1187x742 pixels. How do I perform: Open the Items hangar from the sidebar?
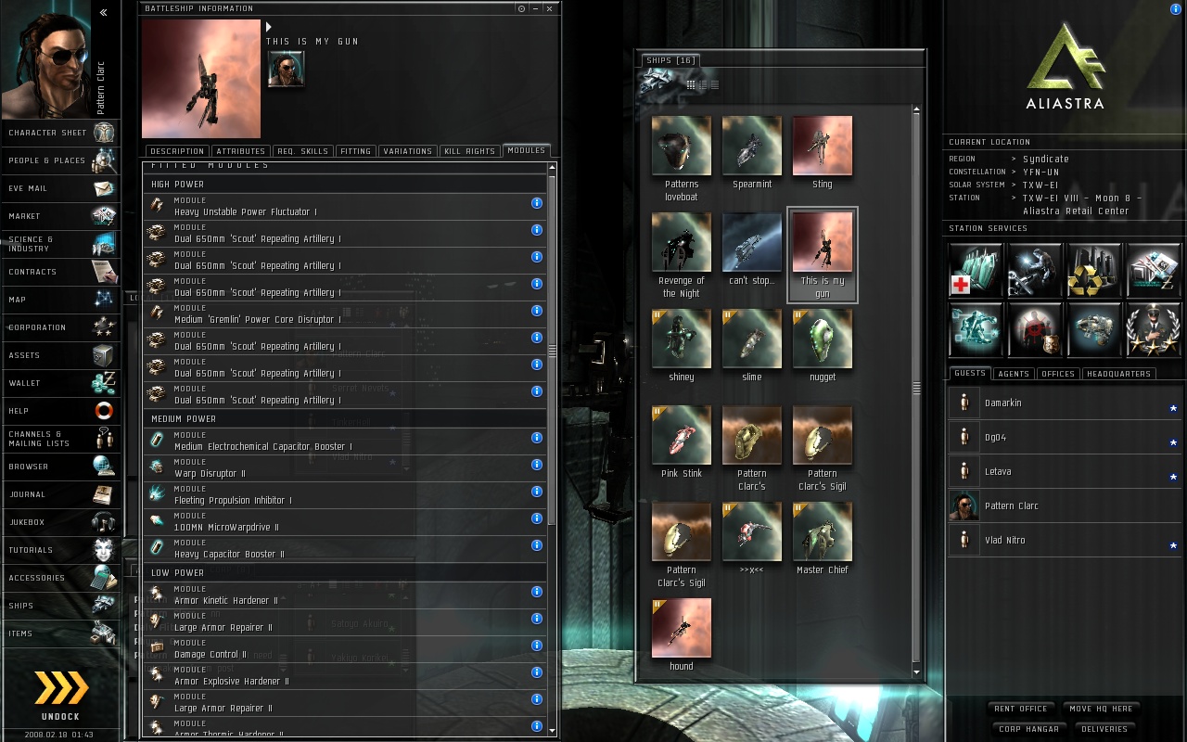pos(60,633)
